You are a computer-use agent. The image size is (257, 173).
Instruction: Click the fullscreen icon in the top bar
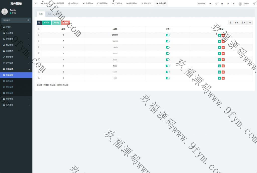(233, 4)
